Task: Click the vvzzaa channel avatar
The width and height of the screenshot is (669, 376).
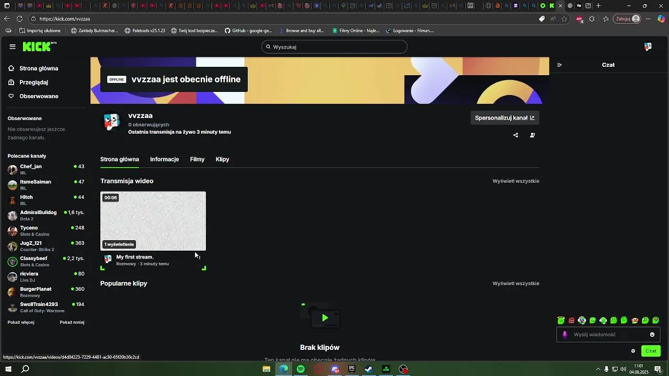Action: pyautogui.click(x=112, y=122)
